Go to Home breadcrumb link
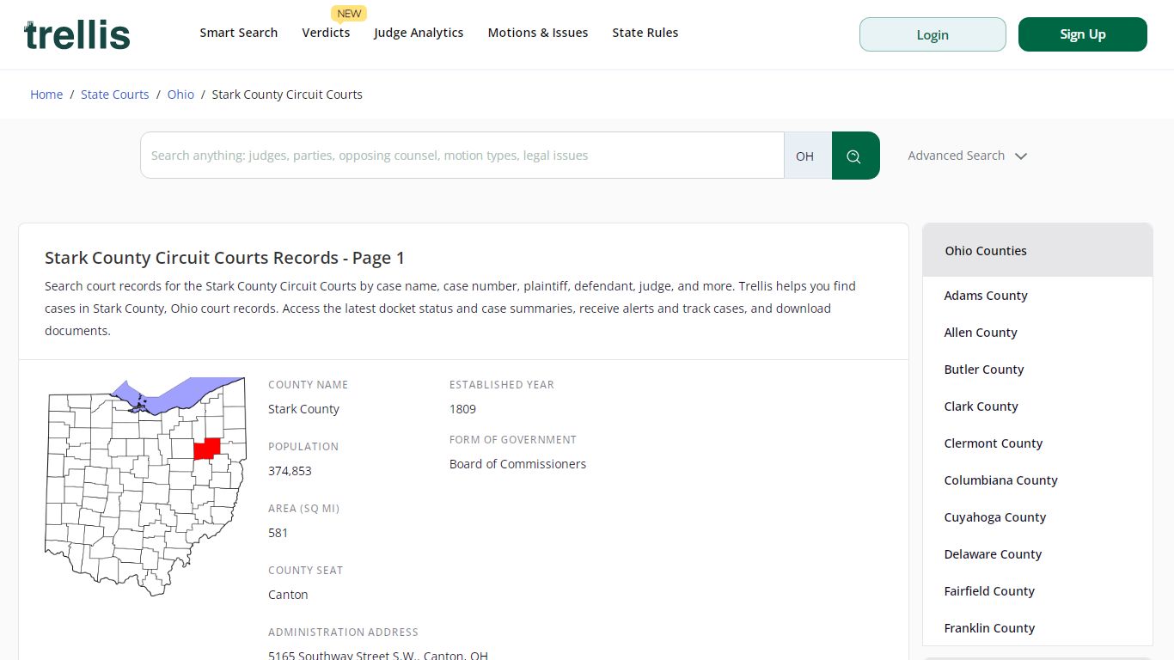 pyautogui.click(x=46, y=95)
